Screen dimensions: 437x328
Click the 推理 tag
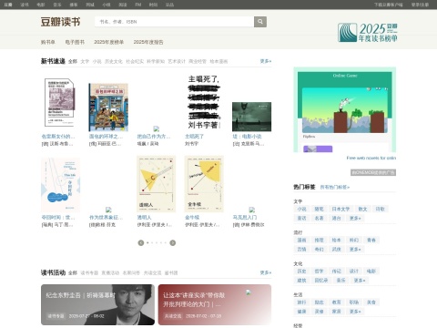tap(319, 240)
